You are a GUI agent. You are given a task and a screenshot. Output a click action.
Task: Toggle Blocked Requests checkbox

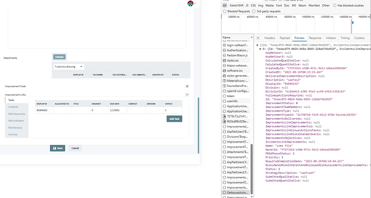coord(225,11)
